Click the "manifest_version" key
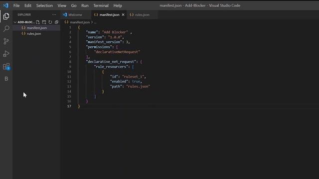 click(x=104, y=42)
